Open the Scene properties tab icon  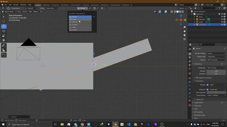click(x=190, y=65)
